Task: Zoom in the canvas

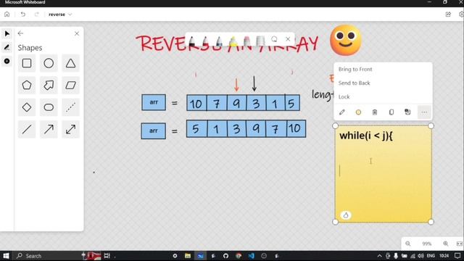Action: point(445,244)
